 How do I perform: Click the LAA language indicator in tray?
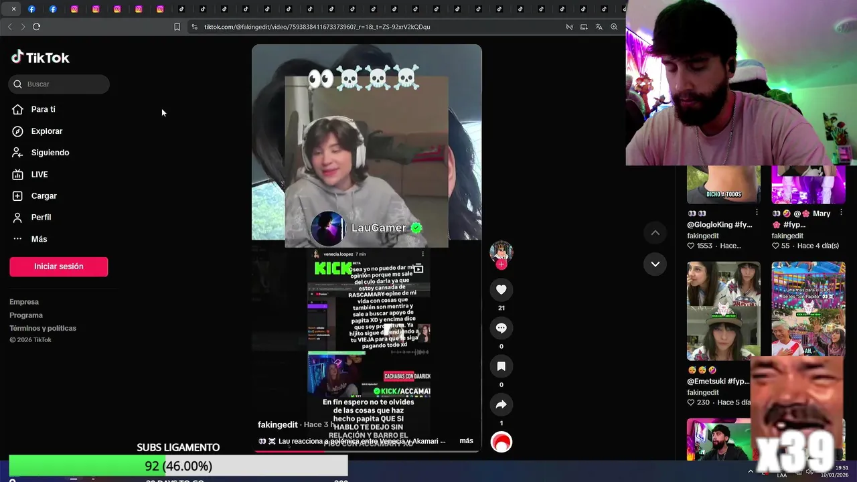pyautogui.click(x=782, y=475)
